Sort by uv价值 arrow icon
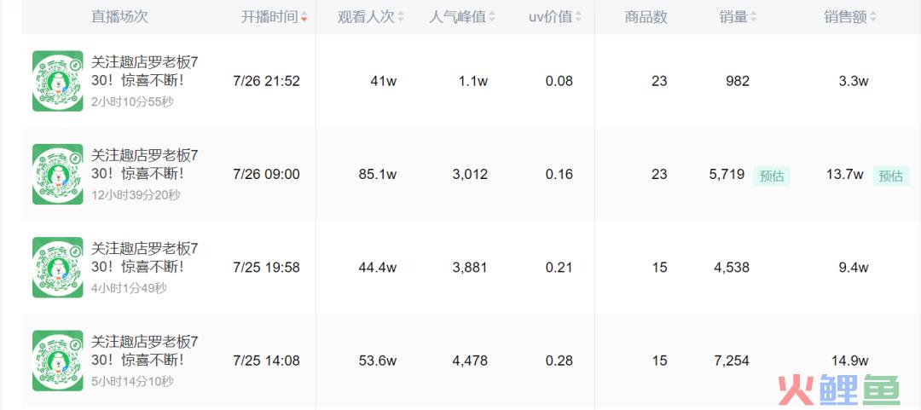The width and height of the screenshot is (921, 410). point(578,17)
